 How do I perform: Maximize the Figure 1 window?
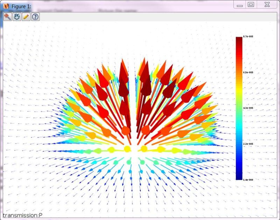[x=251, y=5]
